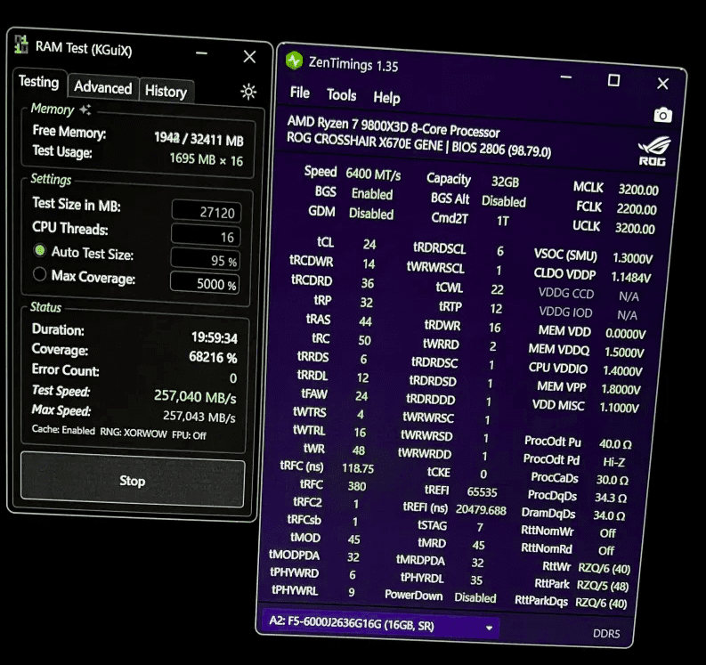The image size is (706, 665).
Task: Click the RNG: XORWOW status text
Action: (x=134, y=434)
